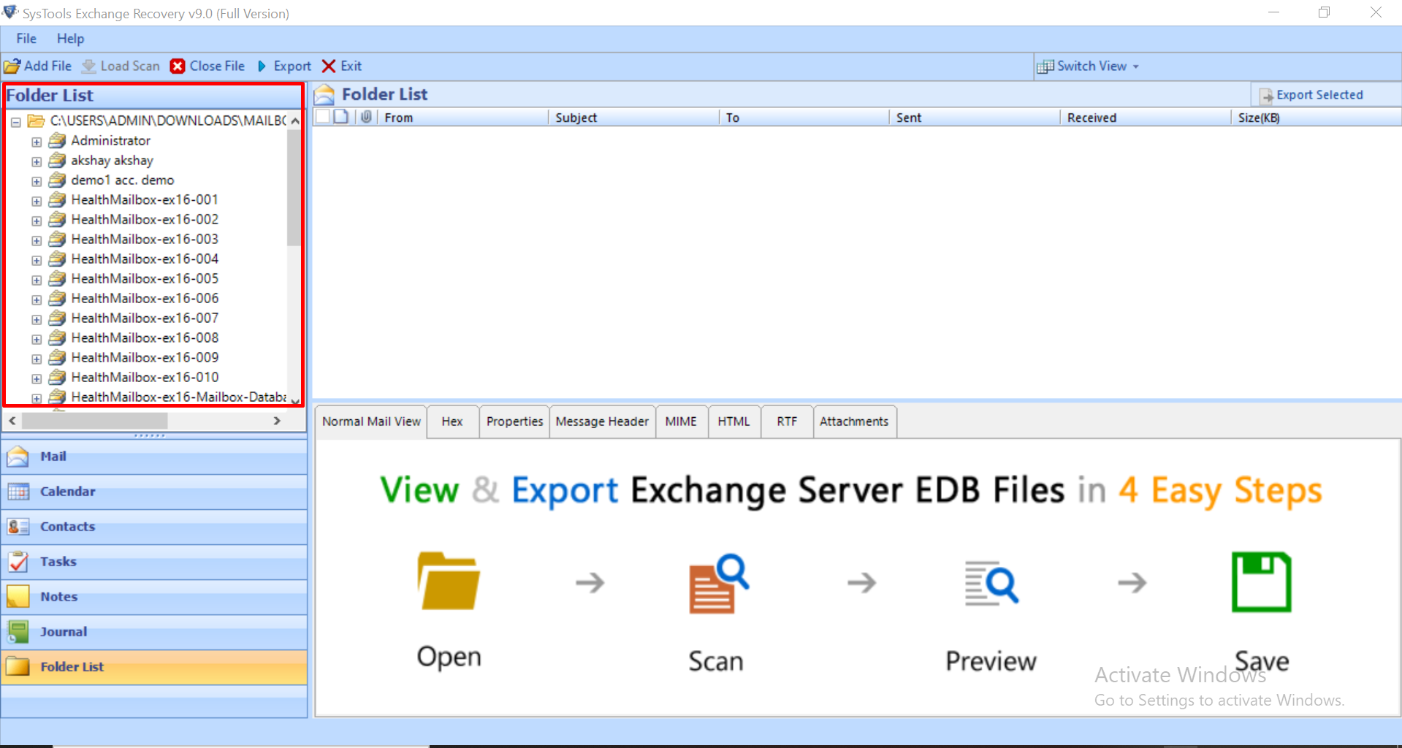Screen dimensions: 1402x748
Task: Switch to the RTF tab
Action: click(787, 421)
